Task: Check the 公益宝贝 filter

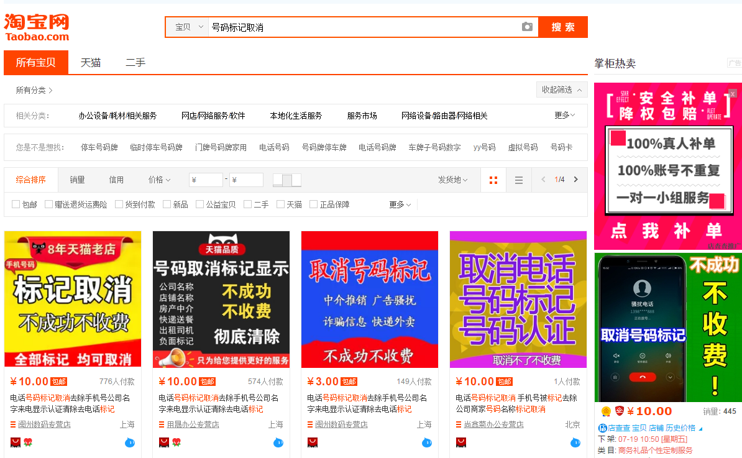Action: tap(199, 204)
